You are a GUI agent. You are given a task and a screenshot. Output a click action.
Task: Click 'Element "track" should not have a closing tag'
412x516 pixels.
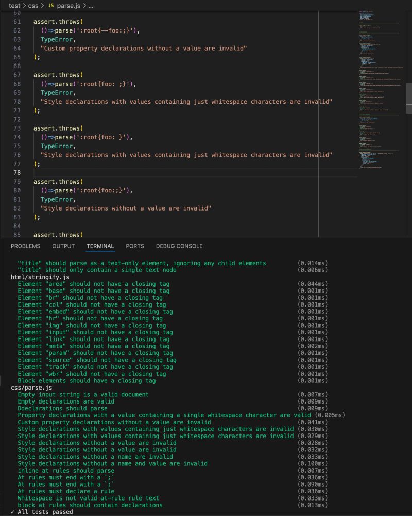(x=95, y=367)
